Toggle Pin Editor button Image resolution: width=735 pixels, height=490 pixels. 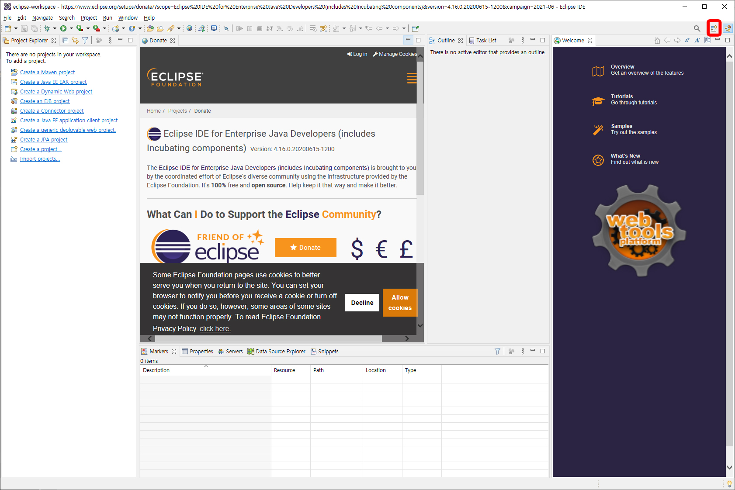pyautogui.click(x=416, y=28)
